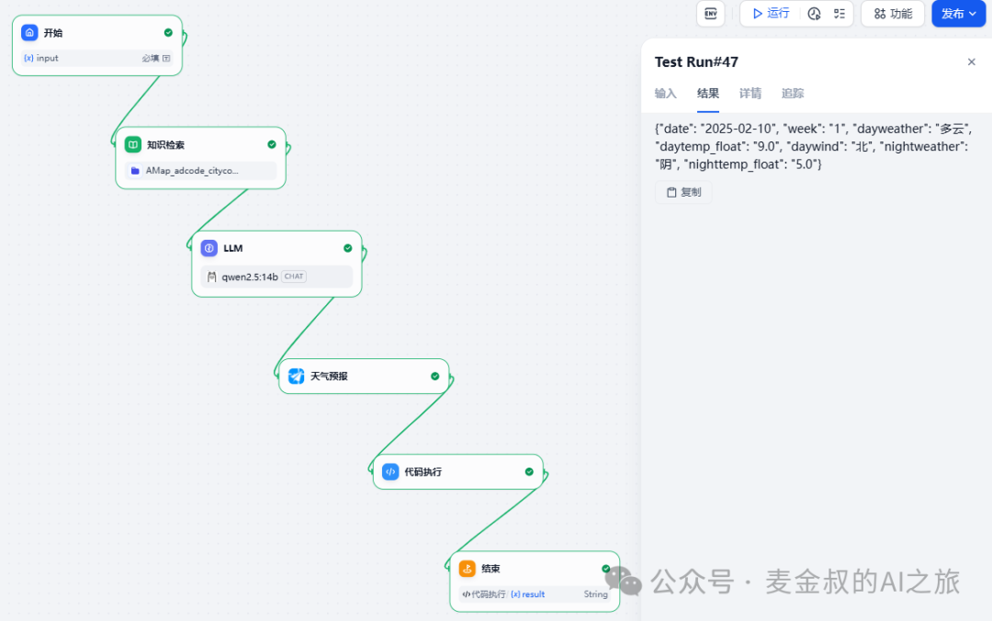Switch to the 详情 details tab
Screen dimensions: 992x621
(750, 94)
